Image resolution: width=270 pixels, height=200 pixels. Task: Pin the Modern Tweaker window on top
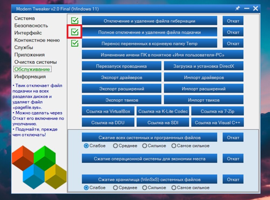point(238,8)
